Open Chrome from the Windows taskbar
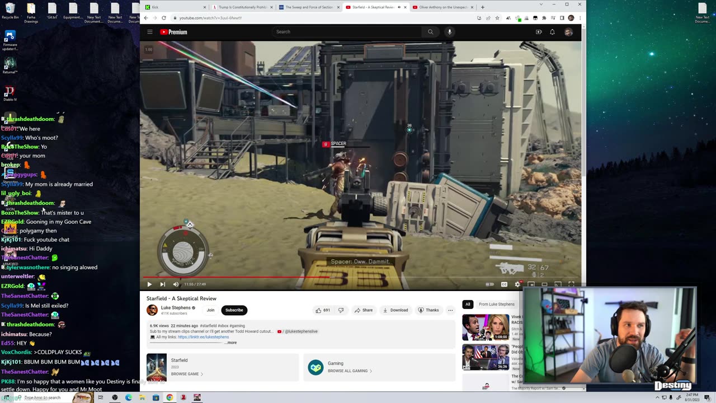The image size is (716, 403). (x=169, y=397)
